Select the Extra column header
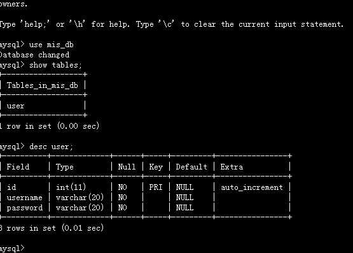Image resolution: width=353 pixels, height=253 pixels. point(232,167)
